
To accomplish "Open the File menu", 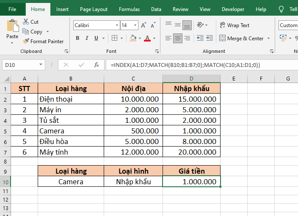I will [x=13, y=9].
